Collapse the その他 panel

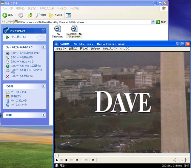point(43,86)
